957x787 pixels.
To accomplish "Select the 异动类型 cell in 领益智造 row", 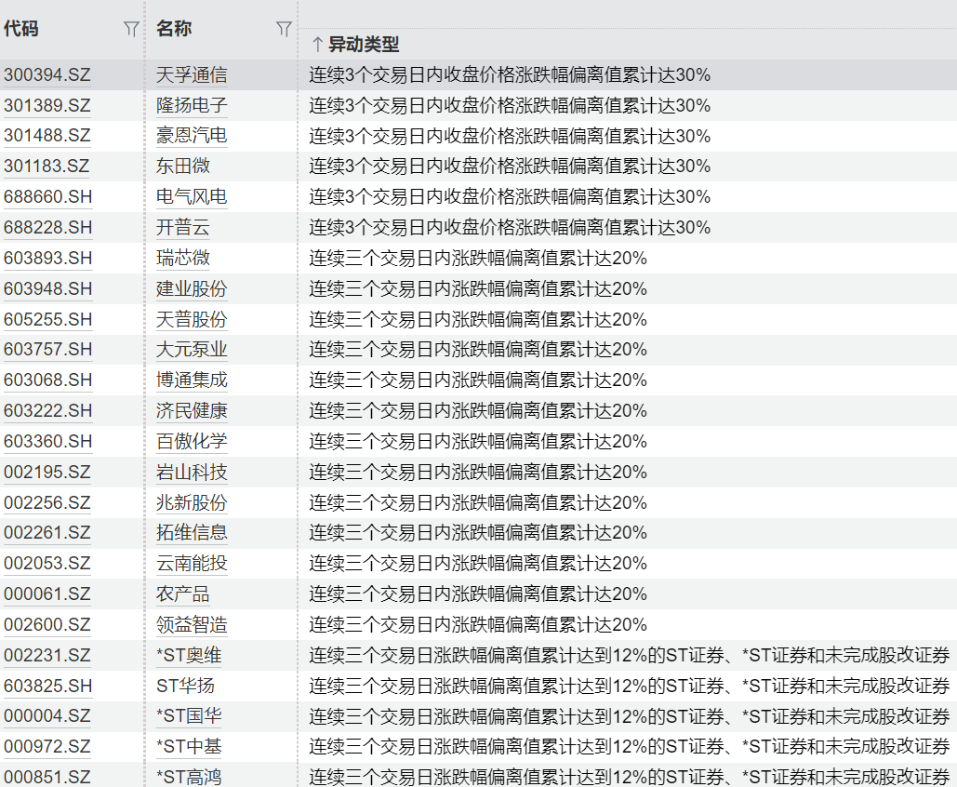I will click(x=628, y=624).
